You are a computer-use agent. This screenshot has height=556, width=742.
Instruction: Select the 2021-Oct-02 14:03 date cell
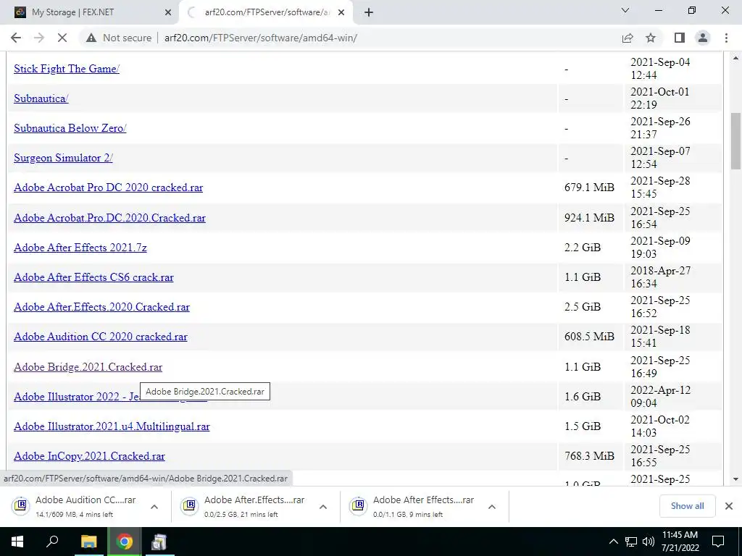point(673,426)
